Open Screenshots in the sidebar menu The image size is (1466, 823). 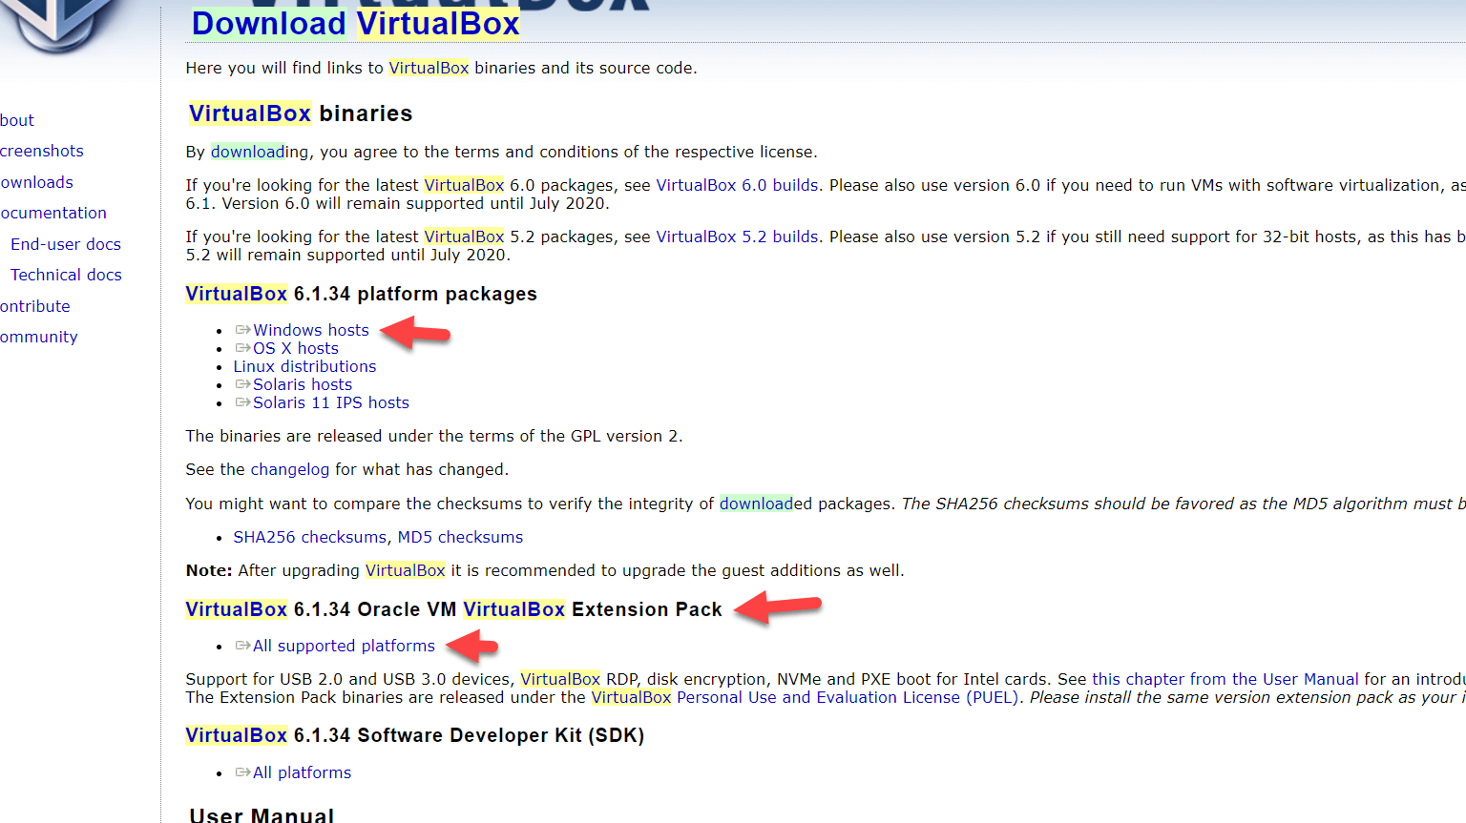[42, 151]
